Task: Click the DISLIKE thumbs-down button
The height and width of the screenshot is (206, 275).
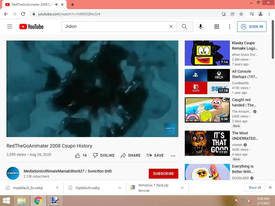Action: tap(104, 155)
